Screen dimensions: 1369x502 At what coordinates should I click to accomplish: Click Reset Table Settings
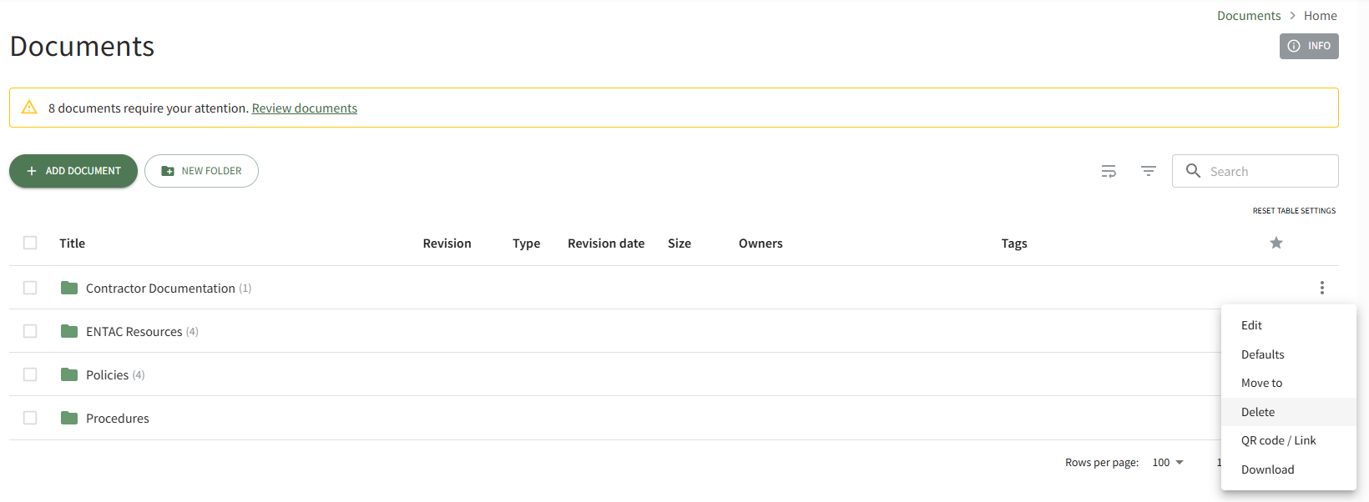(1294, 211)
